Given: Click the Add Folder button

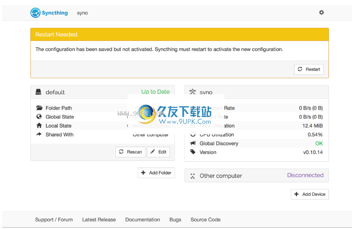Looking at the screenshot, I should (x=156, y=173).
